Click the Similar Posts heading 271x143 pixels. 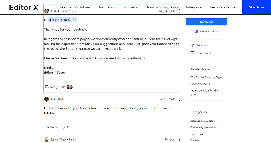click(200, 69)
